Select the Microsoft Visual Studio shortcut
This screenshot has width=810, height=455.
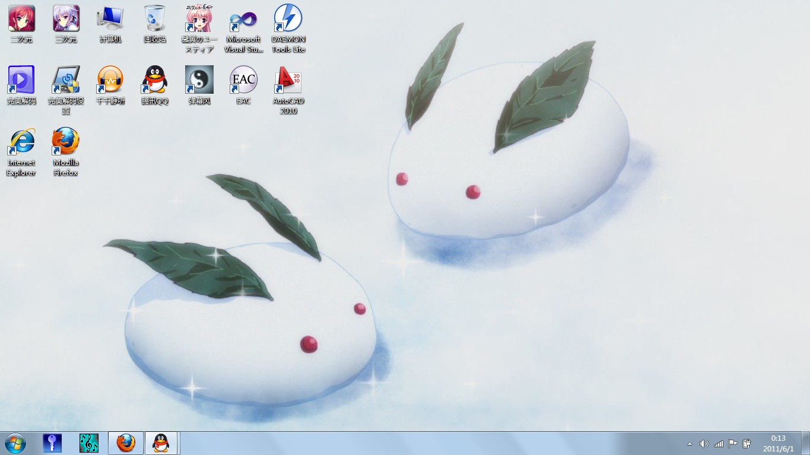pos(243,28)
